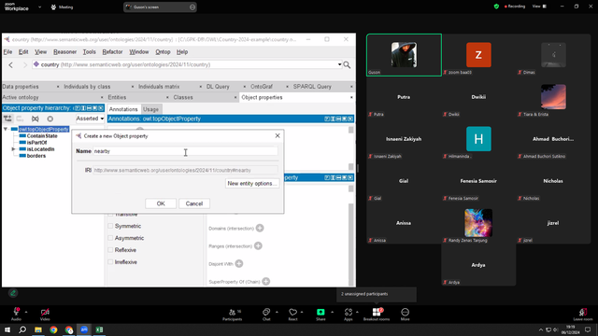Start video using Zoom Video icon

(45, 314)
